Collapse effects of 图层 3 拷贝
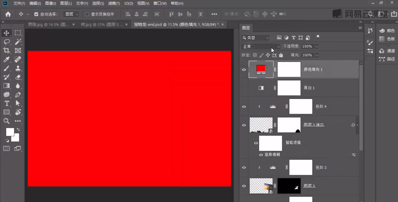The image size is (398, 202). 357,125
